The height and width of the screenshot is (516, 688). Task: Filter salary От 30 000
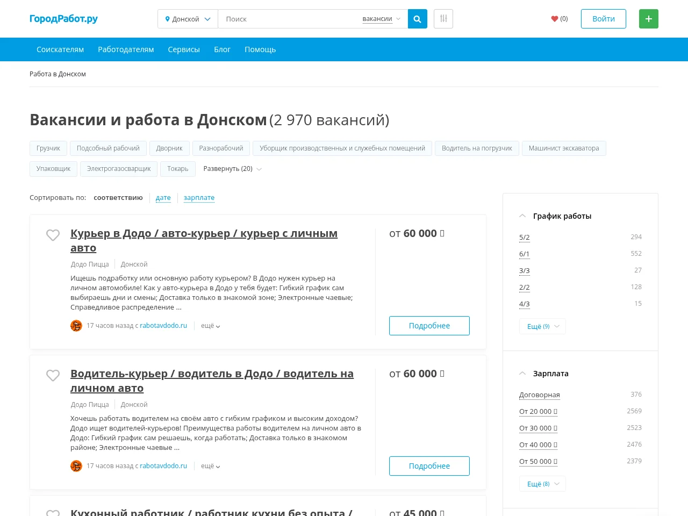tap(538, 428)
